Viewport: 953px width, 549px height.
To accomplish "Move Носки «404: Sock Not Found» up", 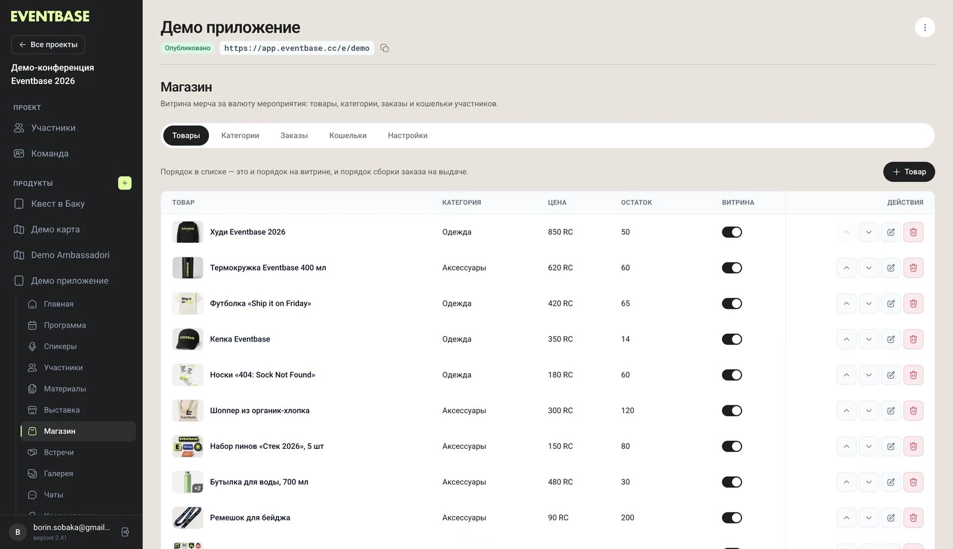I will tap(846, 375).
